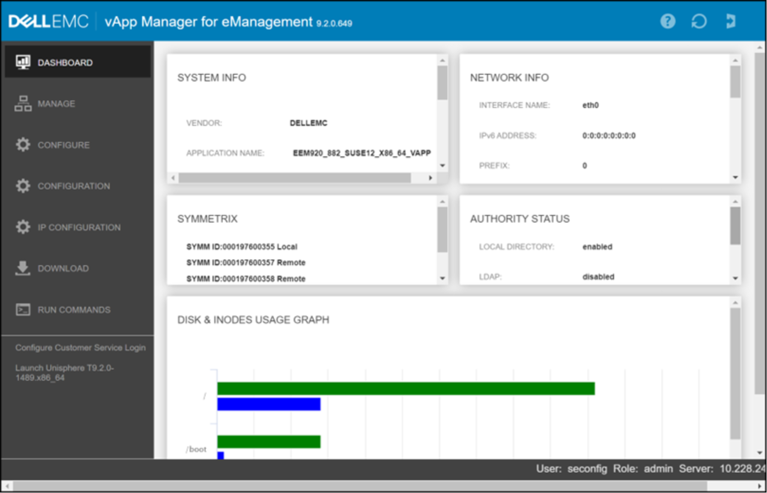This screenshot has height=493, width=767.
Task: Click System Info horizontal scroll left arrow
Action: point(173,178)
